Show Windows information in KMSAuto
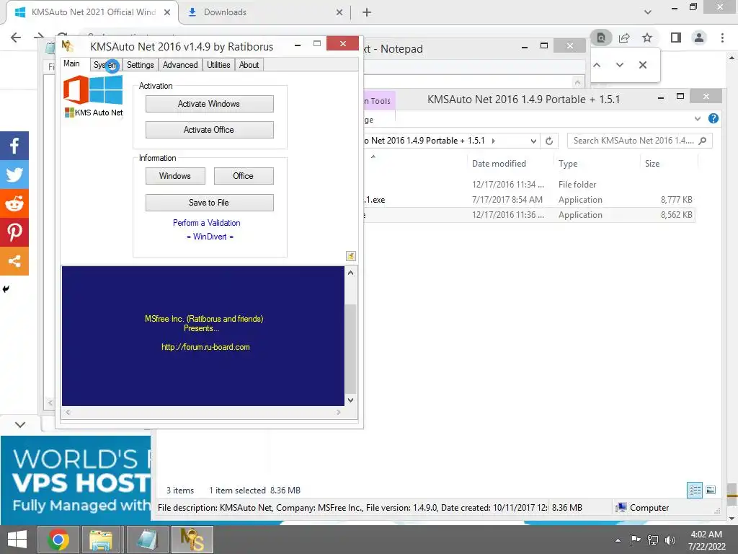Screen dimensions: 738x554 175,176
